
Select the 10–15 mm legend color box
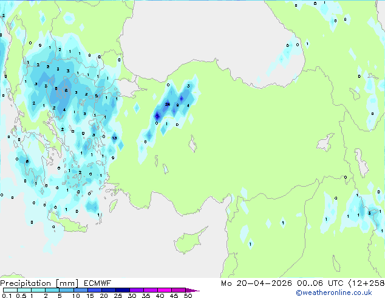tap(80, 290)
